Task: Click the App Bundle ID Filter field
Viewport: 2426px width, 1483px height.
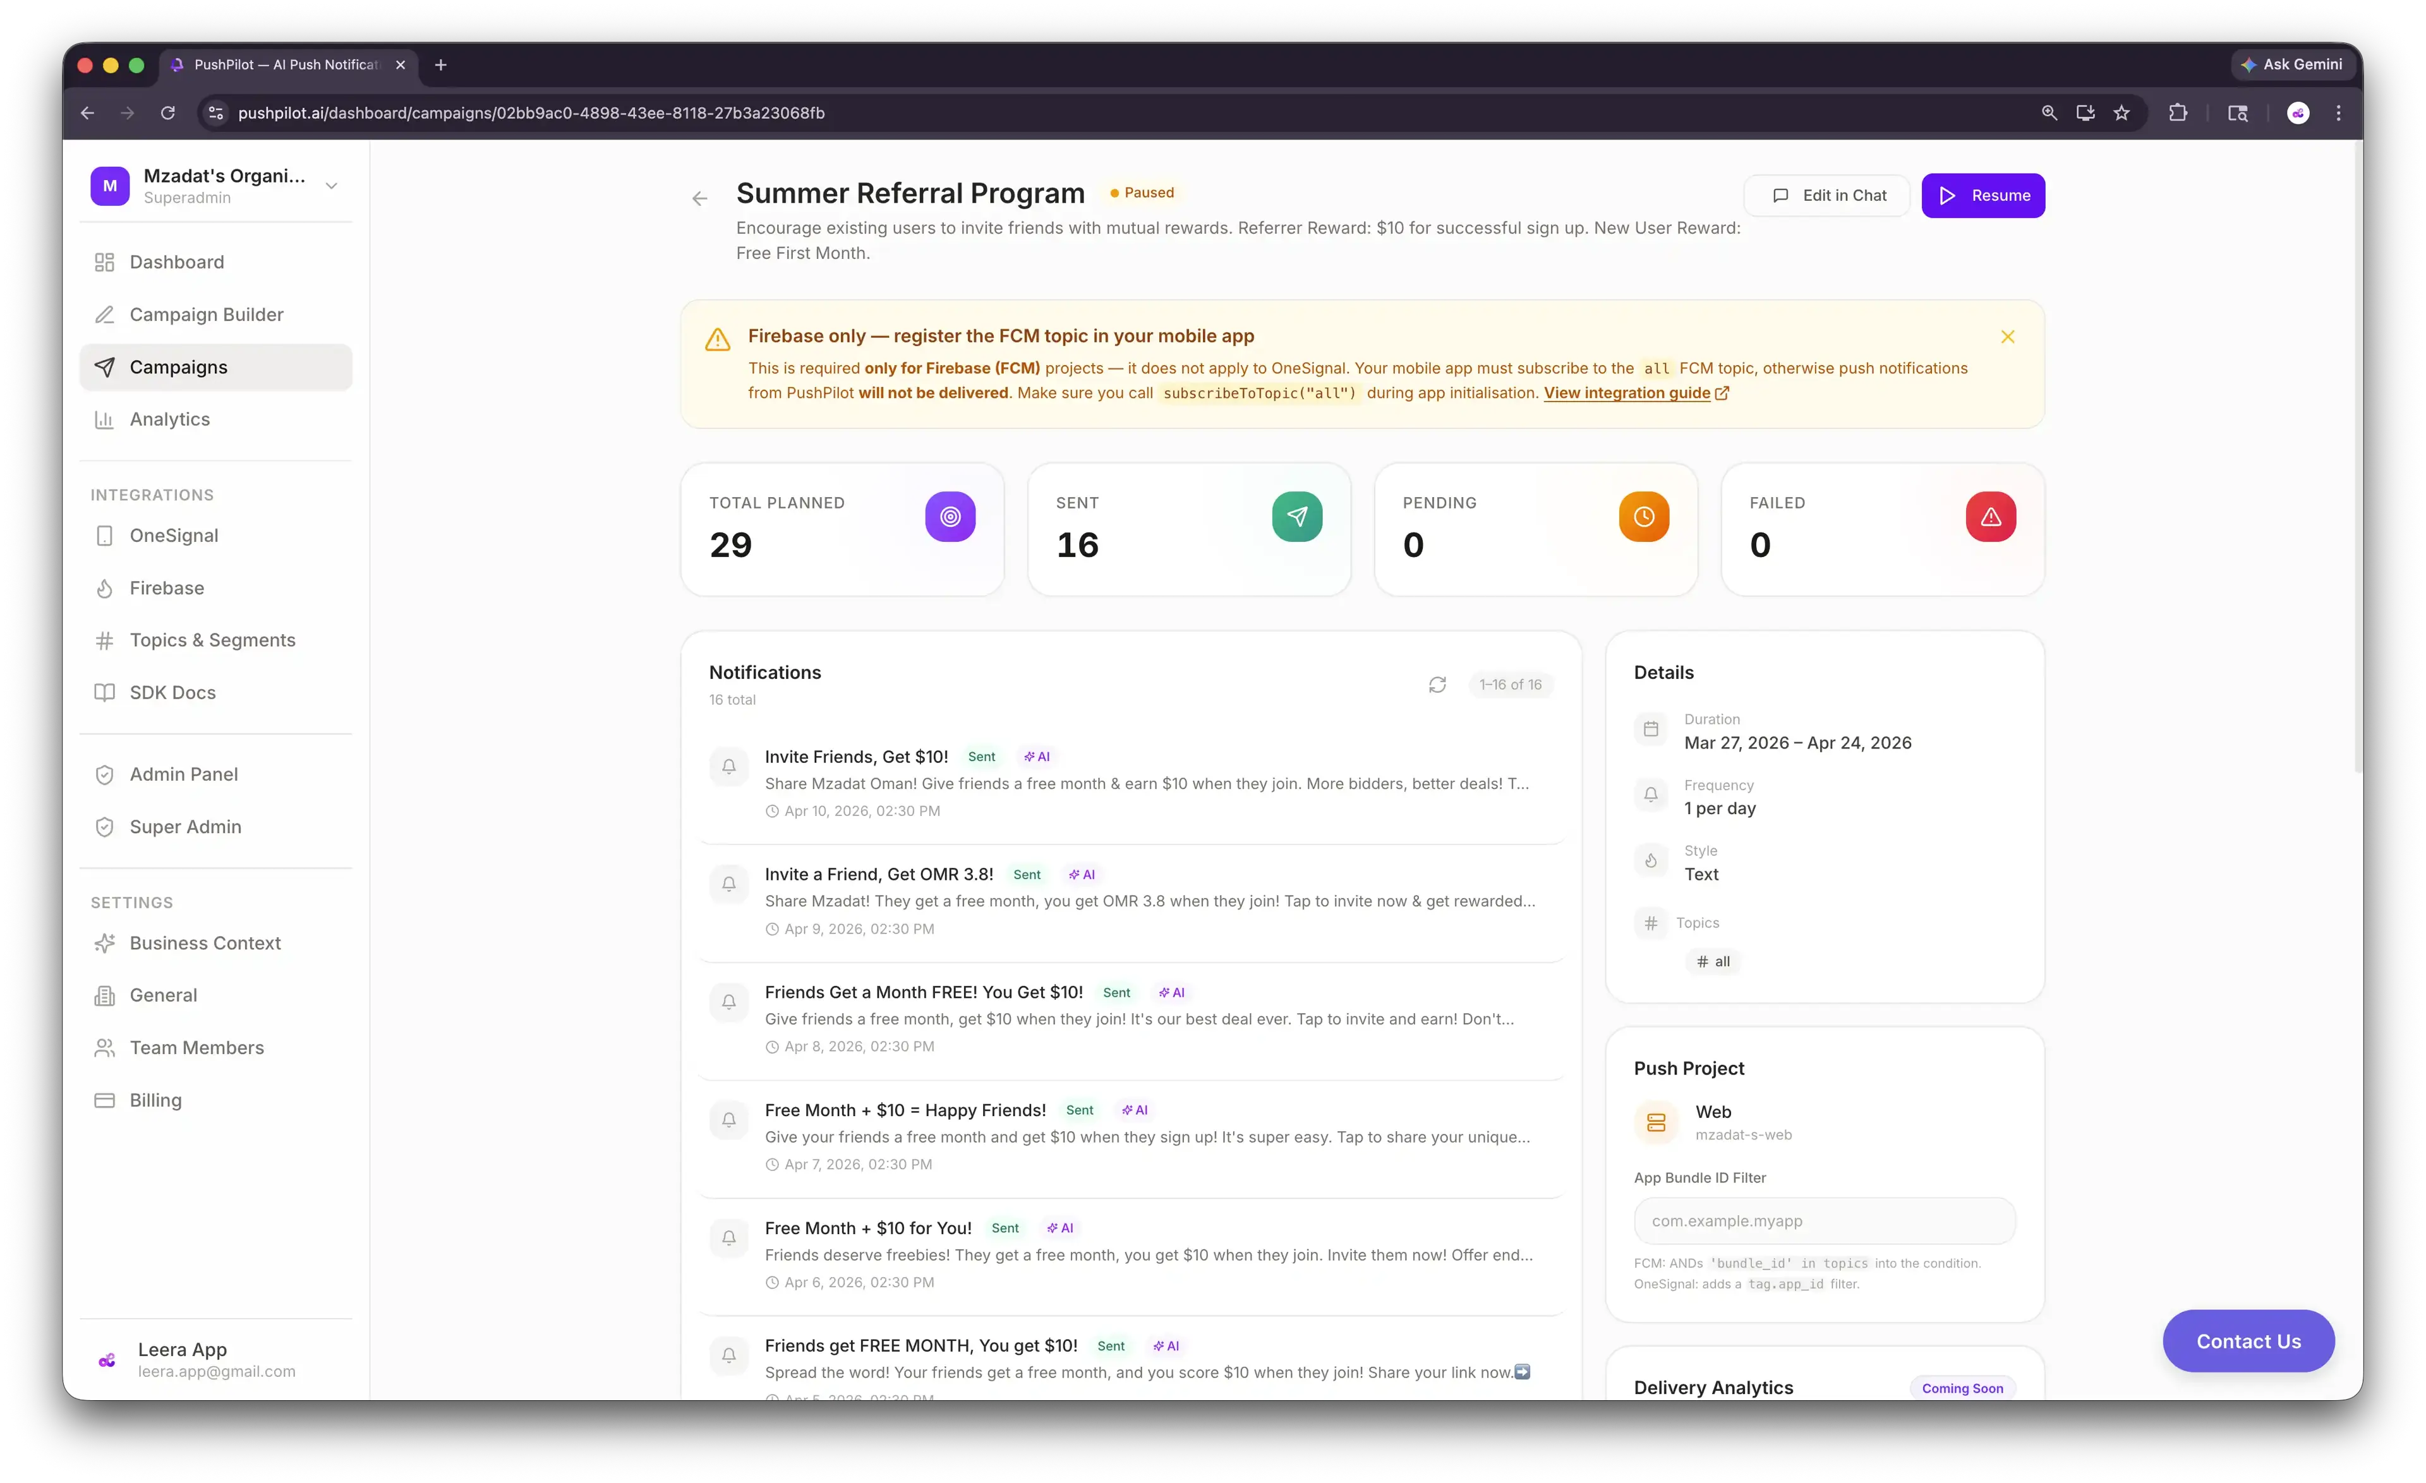Action: [x=1825, y=1222]
